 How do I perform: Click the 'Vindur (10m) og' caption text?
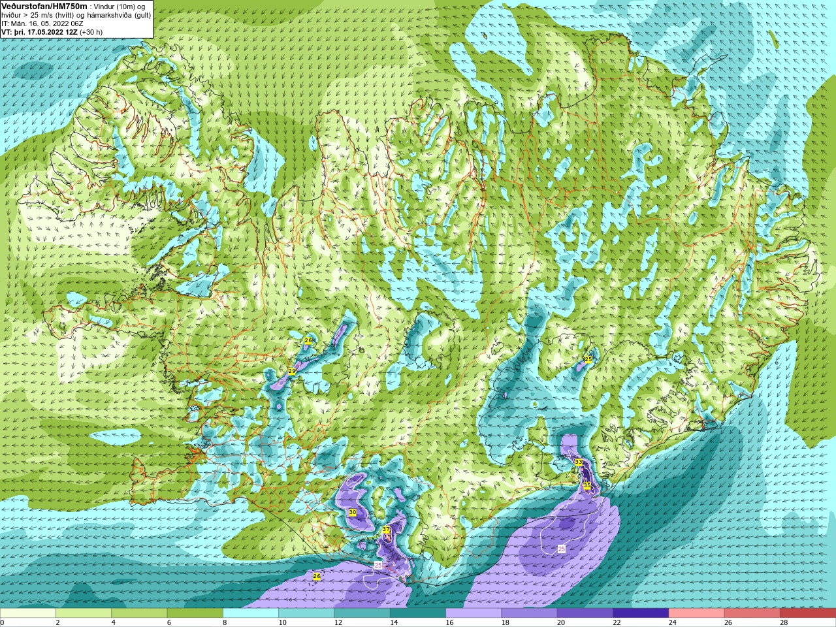tap(120, 7)
